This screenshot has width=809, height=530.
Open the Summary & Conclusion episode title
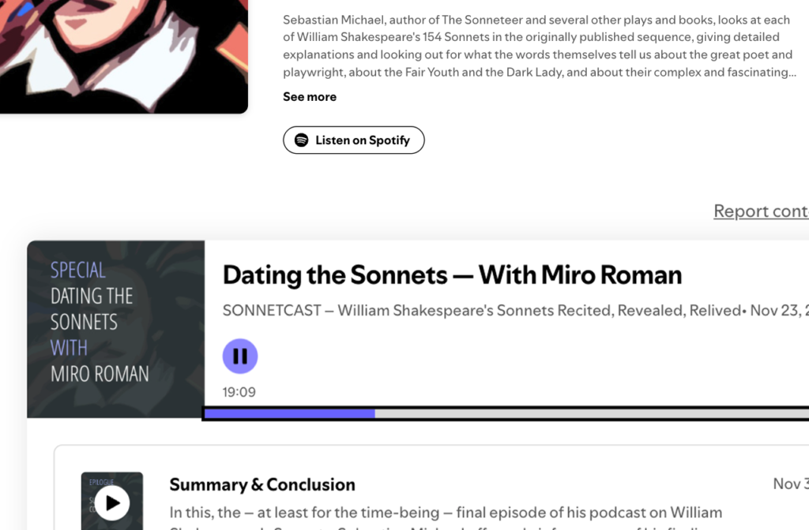tap(262, 484)
